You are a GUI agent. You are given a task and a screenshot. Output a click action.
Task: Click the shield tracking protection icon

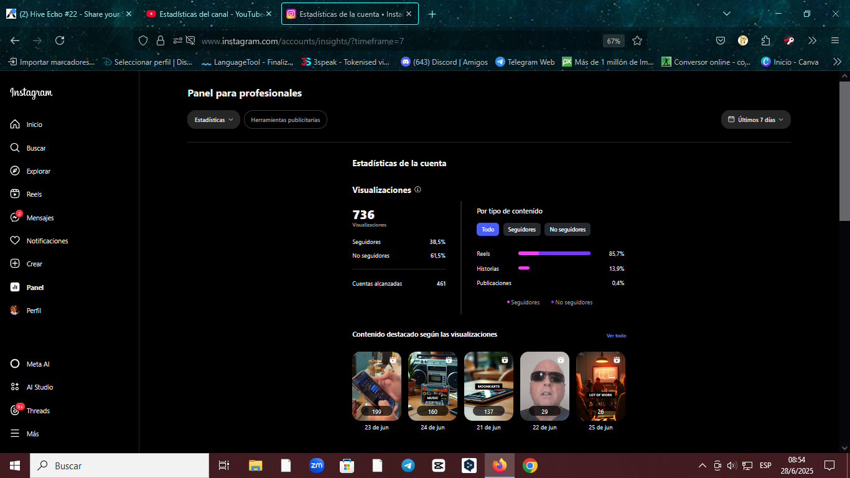pyautogui.click(x=143, y=40)
